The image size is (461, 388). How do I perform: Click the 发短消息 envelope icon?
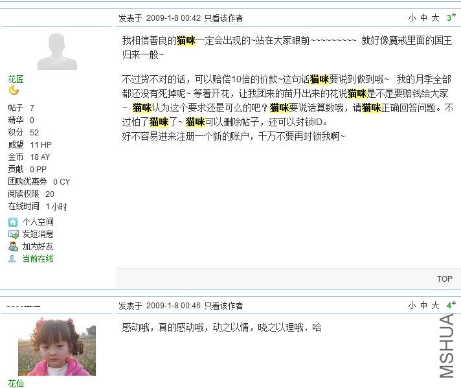pyautogui.click(x=14, y=234)
